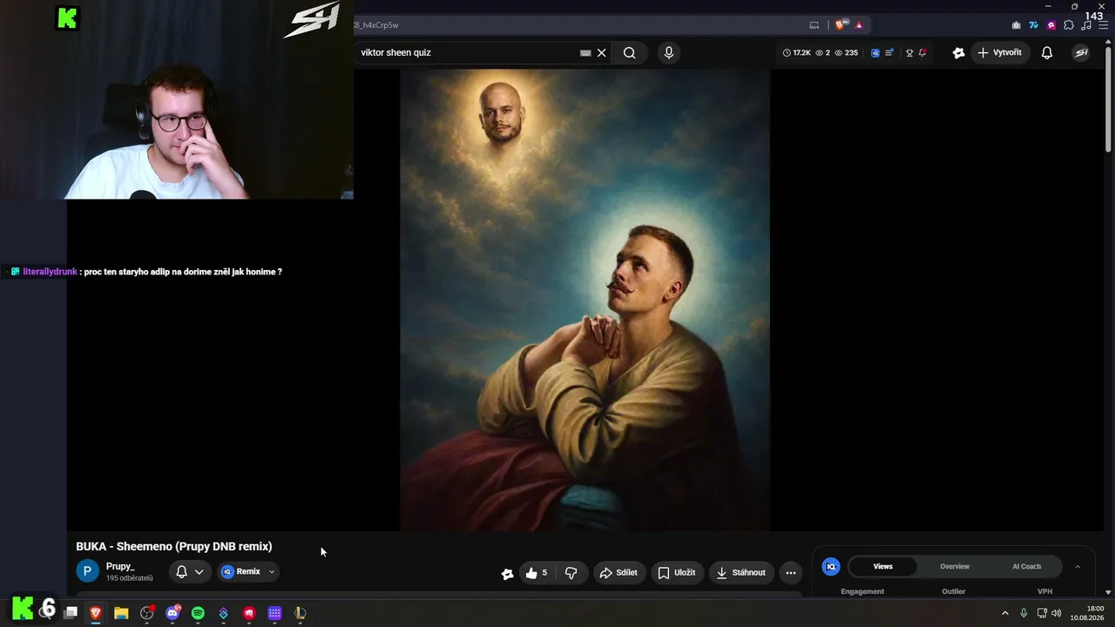Switch to the Overview tab in vidIQ panel

pos(955,566)
